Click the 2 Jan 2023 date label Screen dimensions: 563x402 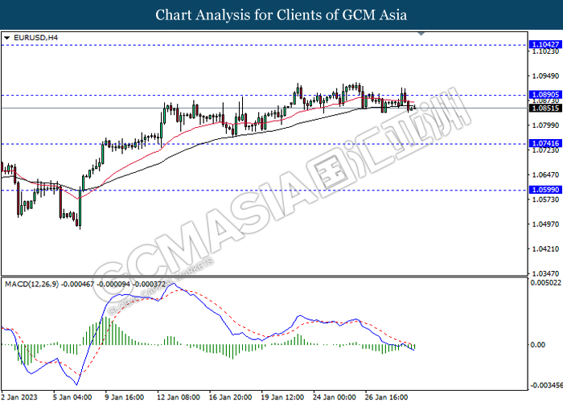click(x=19, y=397)
